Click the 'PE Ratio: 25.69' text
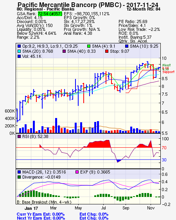 click(133, 21)
